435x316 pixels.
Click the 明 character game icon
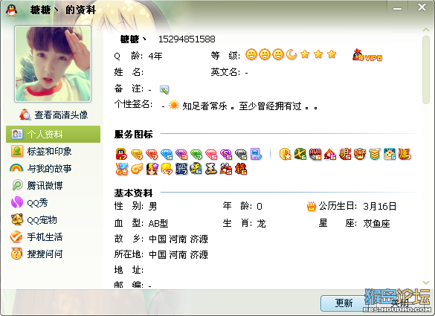(x=345, y=154)
